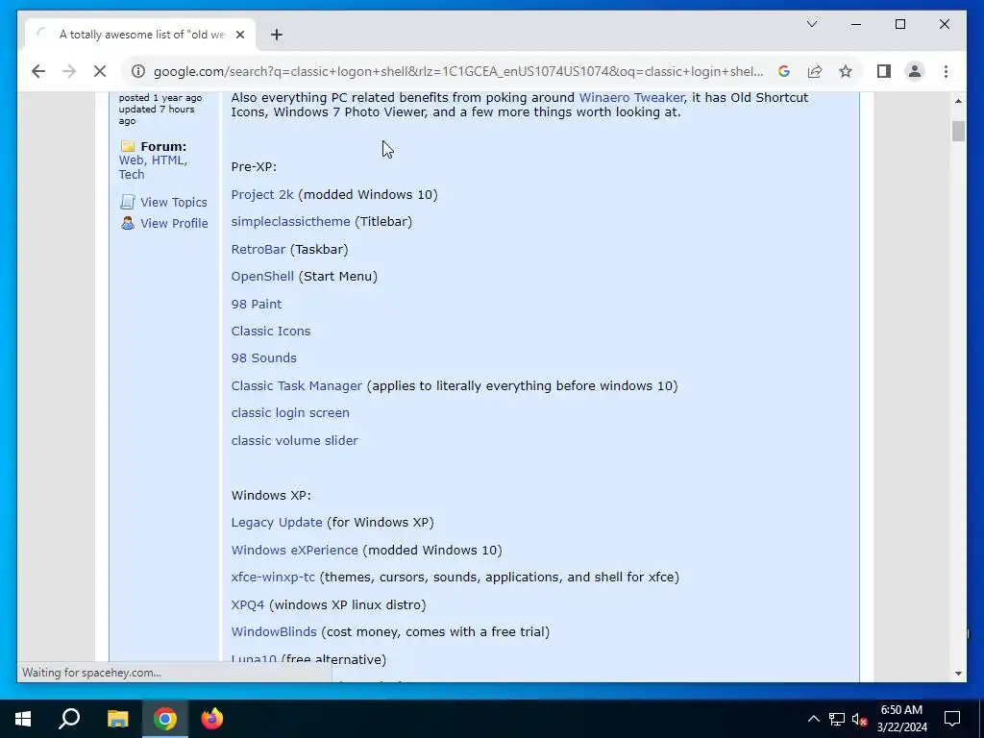Click the forward navigation arrow
The image size is (984, 738).
click(69, 71)
